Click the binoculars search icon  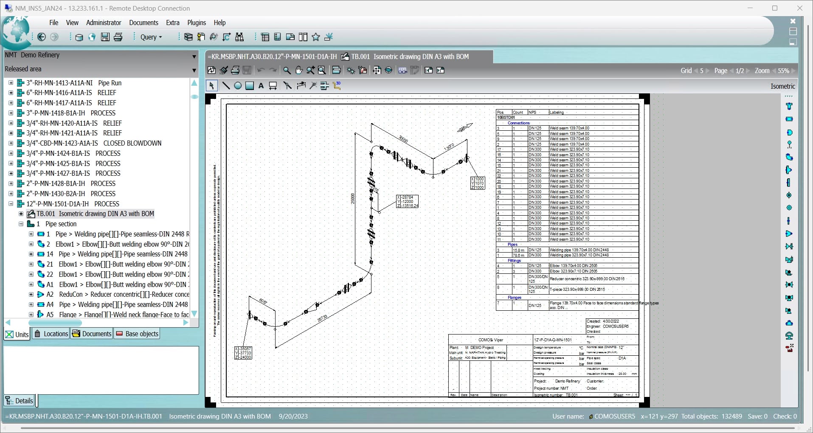click(x=239, y=37)
